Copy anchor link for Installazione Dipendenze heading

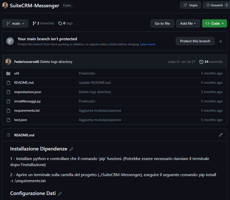[x=71, y=149]
